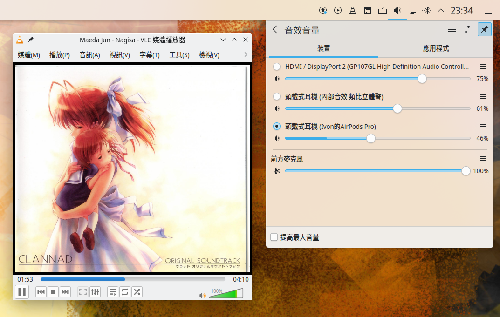
Task: Open media player tray icon
Action: (338, 11)
